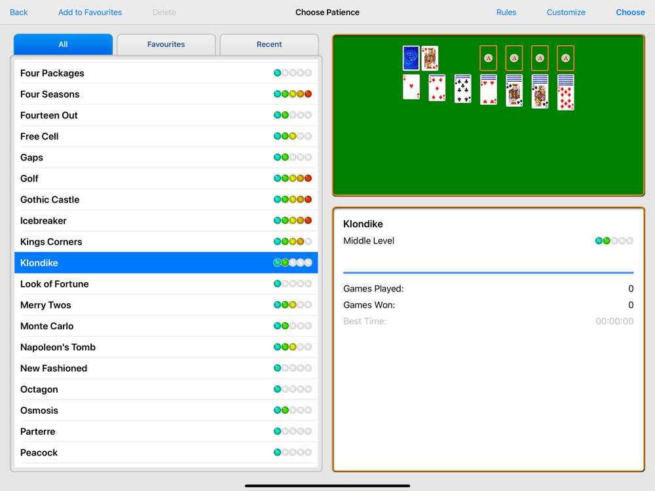Select the Gaps game

click(166, 157)
